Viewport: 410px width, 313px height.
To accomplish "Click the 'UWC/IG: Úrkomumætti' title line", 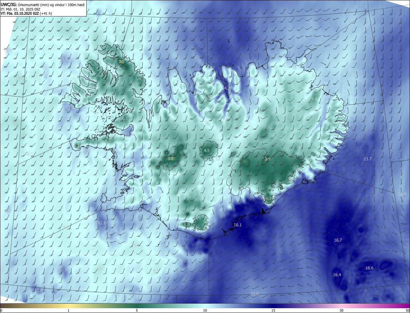I will tap(43, 4).
